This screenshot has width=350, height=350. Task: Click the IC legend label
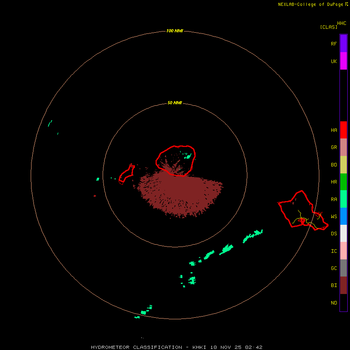[334, 251]
